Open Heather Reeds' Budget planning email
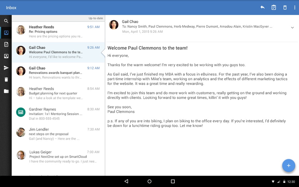The width and height of the screenshot is (299, 187). point(58,93)
